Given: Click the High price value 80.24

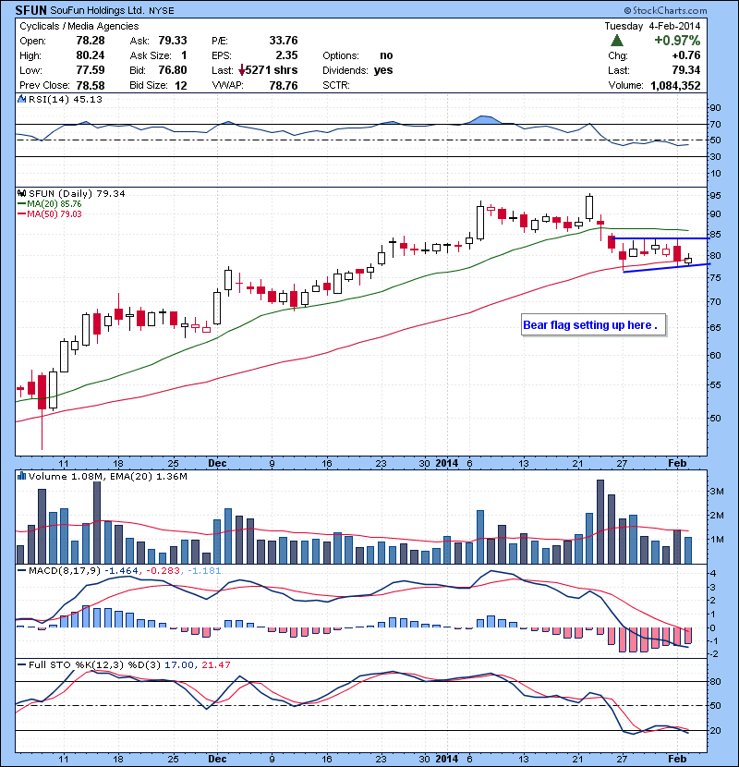Looking at the screenshot, I should pos(91,55).
